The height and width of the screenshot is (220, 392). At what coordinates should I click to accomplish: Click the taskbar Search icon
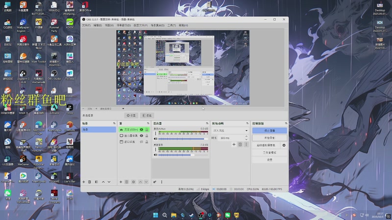(165, 215)
